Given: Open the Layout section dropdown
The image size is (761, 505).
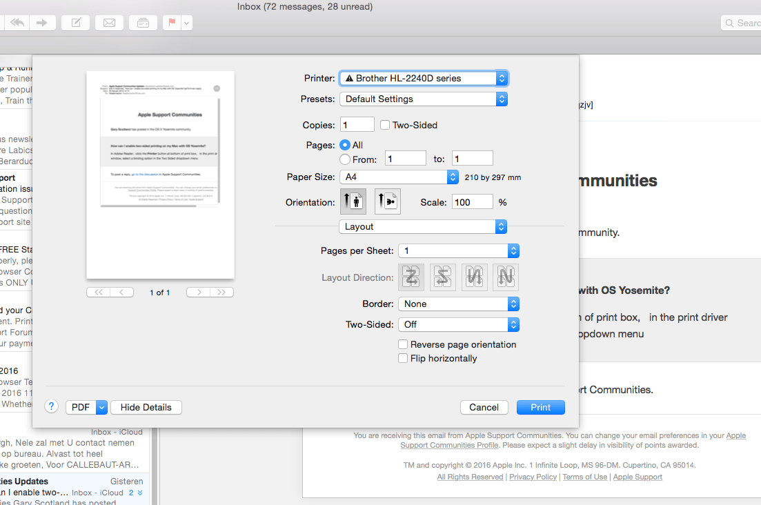Looking at the screenshot, I should coord(423,226).
